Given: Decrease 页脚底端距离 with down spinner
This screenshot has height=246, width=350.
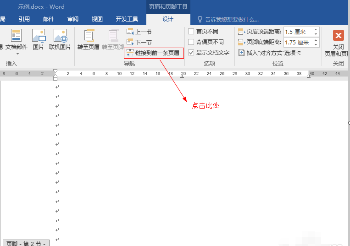Looking at the screenshot, I should [x=316, y=44].
